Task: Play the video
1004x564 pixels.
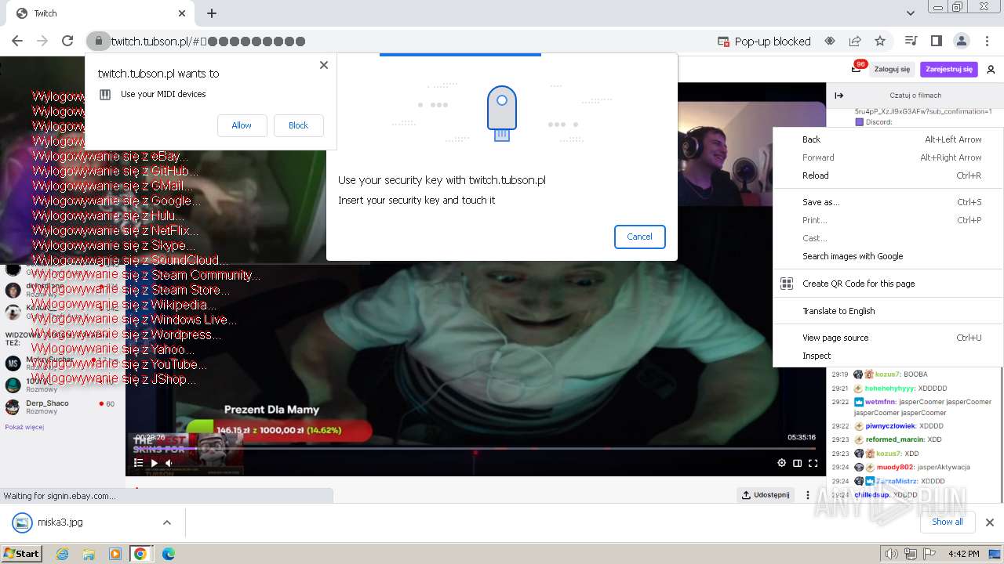Action: coord(154,463)
